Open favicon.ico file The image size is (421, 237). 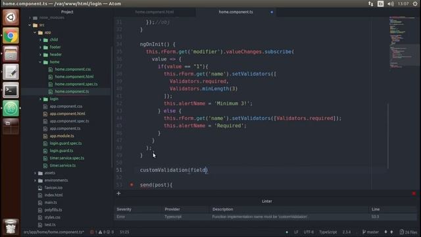[x=53, y=188]
